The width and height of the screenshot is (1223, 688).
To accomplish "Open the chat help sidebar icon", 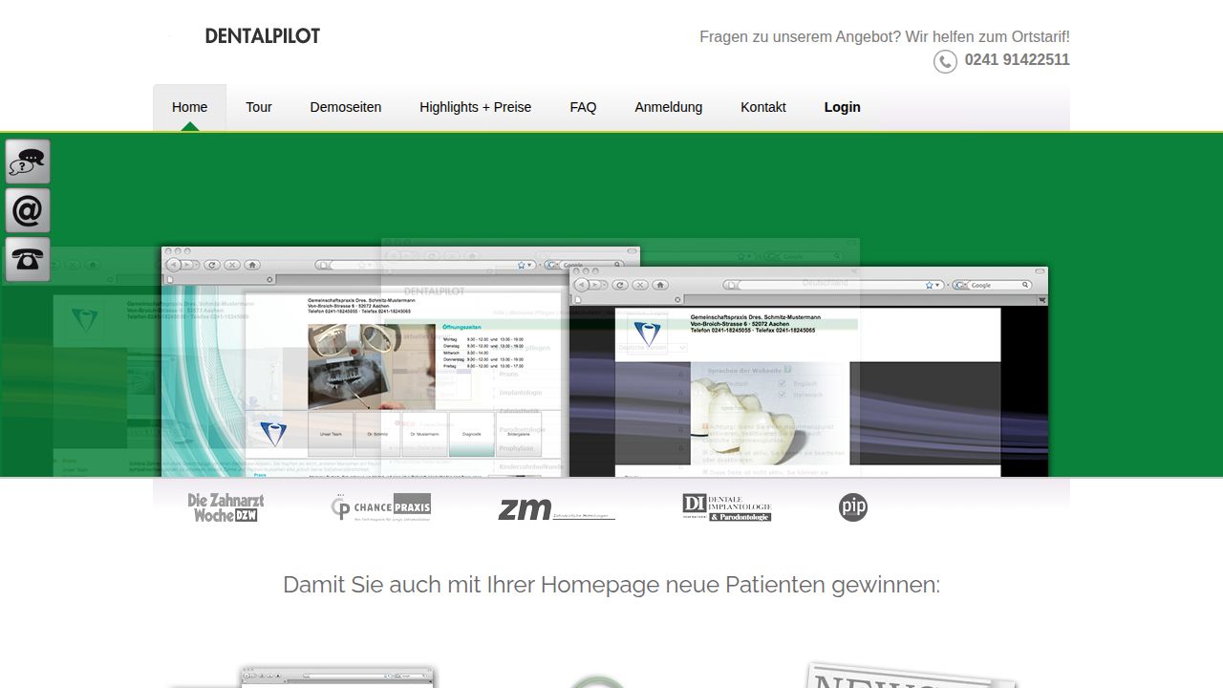I will point(28,161).
